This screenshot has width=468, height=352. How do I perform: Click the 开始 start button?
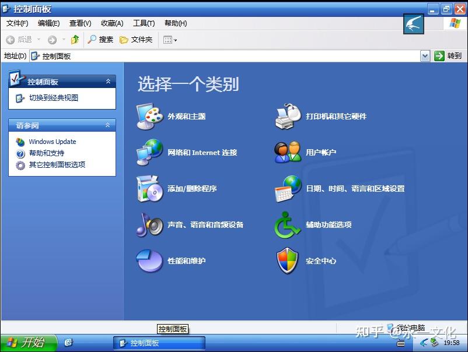tap(29, 343)
